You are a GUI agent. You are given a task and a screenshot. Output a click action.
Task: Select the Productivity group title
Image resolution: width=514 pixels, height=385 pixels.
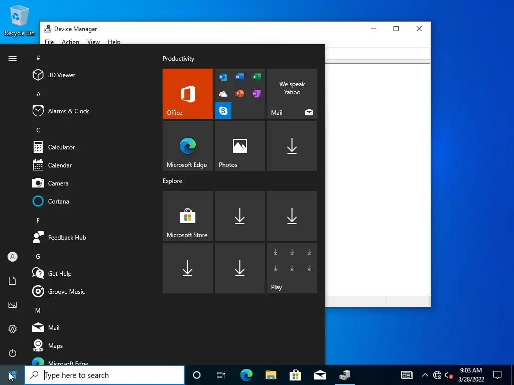(178, 59)
